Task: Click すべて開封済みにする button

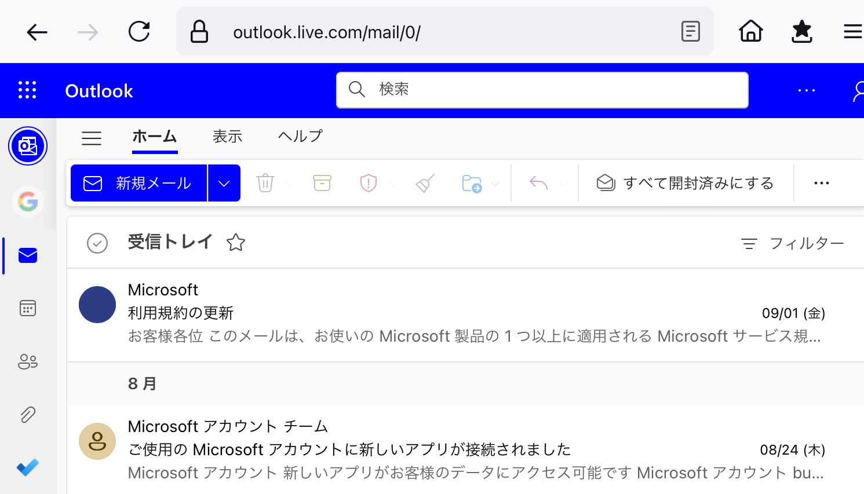Action: (x=686, y=183)
